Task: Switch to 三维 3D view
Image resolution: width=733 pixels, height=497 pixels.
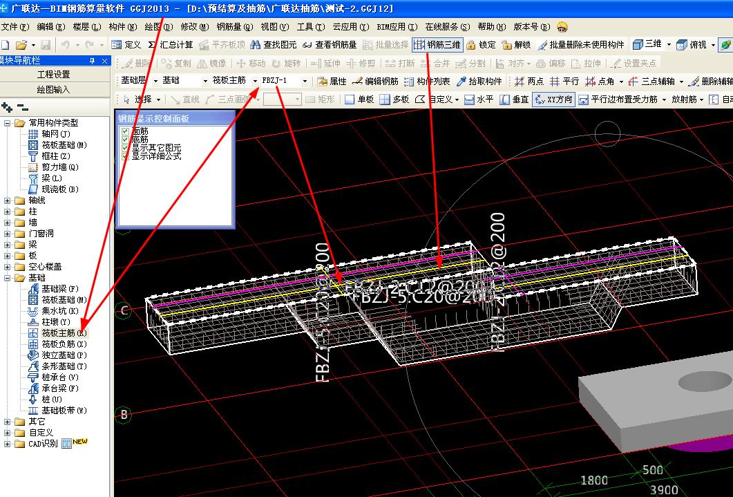Action: (x=647, y=44)
